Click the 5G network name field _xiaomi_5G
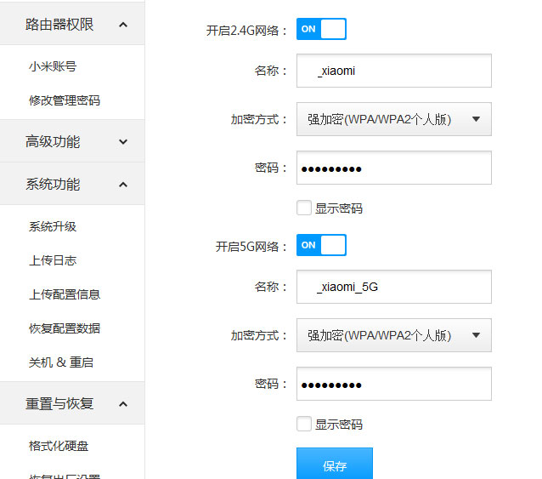Screen dimensions: 542x479 [394, 287]
